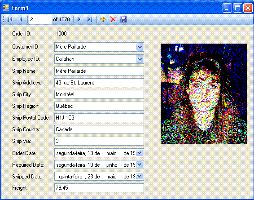Click the 'Customer ID:' label
This screenshot has width=254, height=200.
26,47
